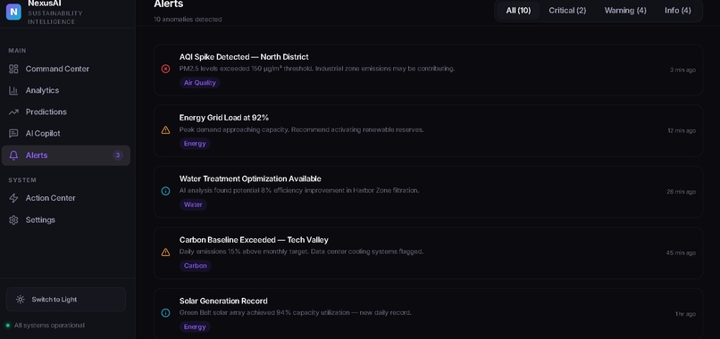This screenshot has width=720, height=339.
Task: Click the Green Belt solar array description
Action: click(296, 312)
